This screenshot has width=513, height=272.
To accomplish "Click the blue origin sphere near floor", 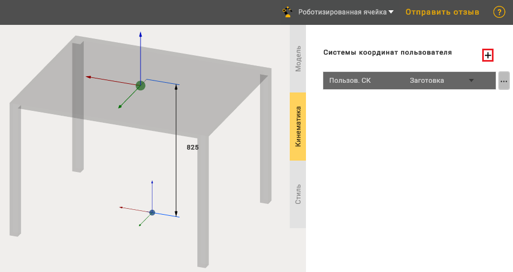I will (152, 213).
